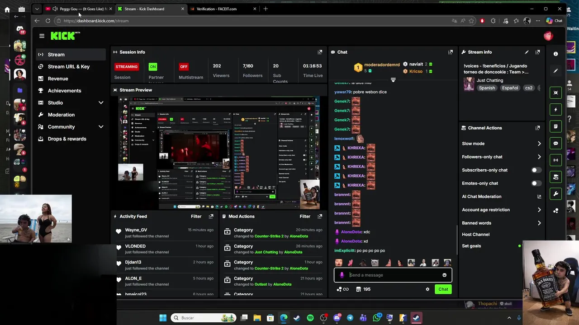Viewport: 579px width, 325px height.
Task: Pop out the Mod Actions panel
Action: 320,216
